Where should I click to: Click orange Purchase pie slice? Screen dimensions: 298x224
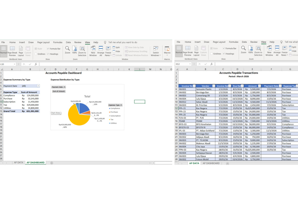[87, 113]
